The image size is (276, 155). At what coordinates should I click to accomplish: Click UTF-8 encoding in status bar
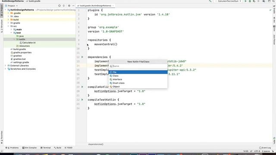[x=257, y=151]
